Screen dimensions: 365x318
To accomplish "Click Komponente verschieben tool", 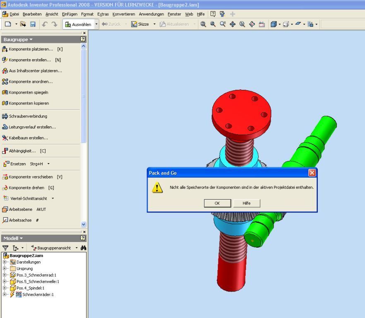I will pyautogui.click(x=32, y=177).
